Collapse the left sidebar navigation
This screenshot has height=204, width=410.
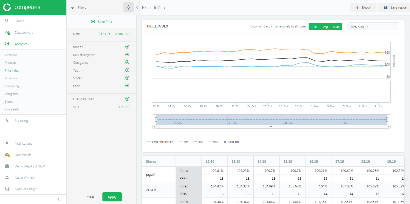click(59, 199)
